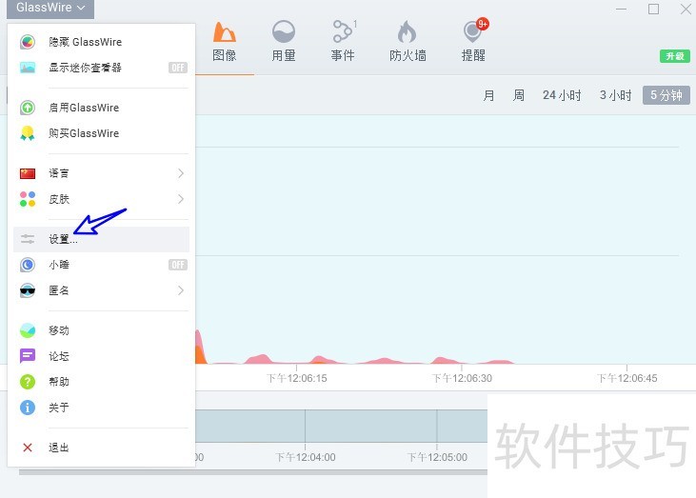Select the 月 time range
Screen dimensions: 696x498
pyautogui.click(x=488, y=95)
